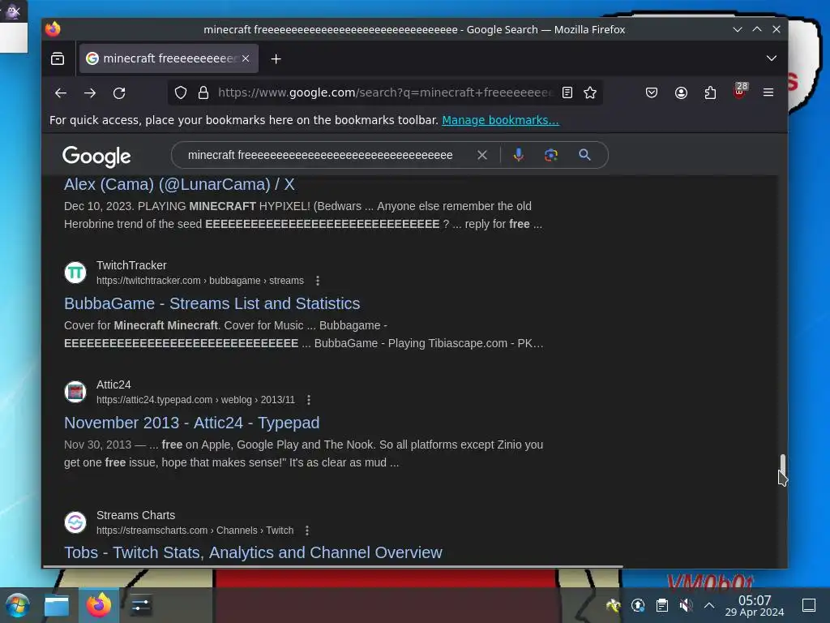830x623 pixels.
Task: Search by image with Google Lens icon
Action: [551, 155]
